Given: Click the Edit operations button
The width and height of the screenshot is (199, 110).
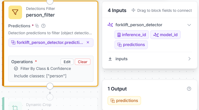Looking at the screenshot, I should point(67,62).
